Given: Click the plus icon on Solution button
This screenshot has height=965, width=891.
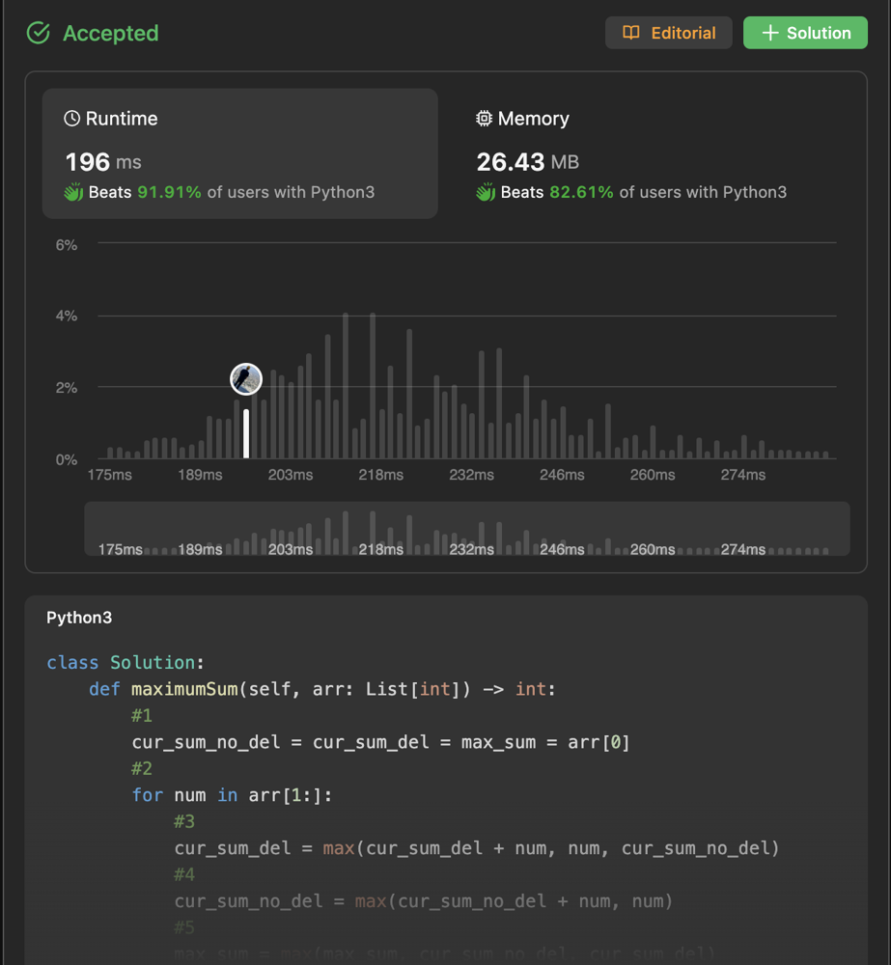Looking at the screenshot, I should click(x=769, y=33).
